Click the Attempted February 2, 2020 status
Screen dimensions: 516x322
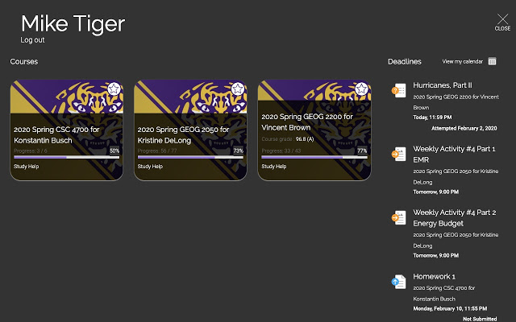click(x=464, y=128)
